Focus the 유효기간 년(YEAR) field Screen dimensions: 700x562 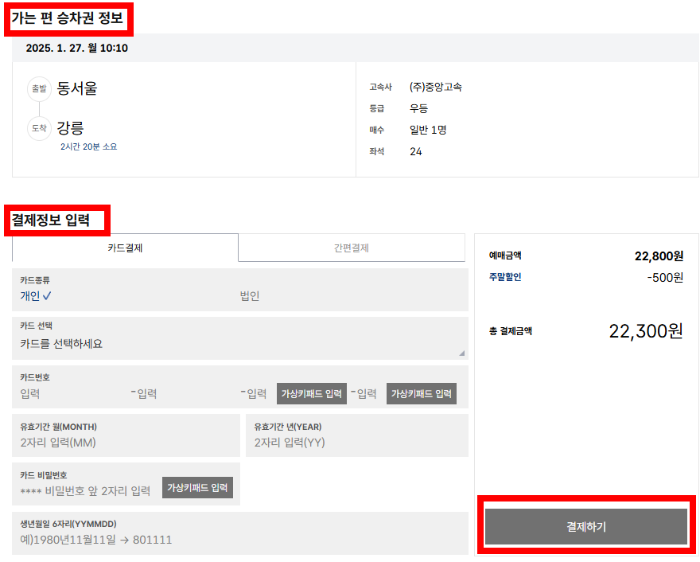click(x=357, y=435)
